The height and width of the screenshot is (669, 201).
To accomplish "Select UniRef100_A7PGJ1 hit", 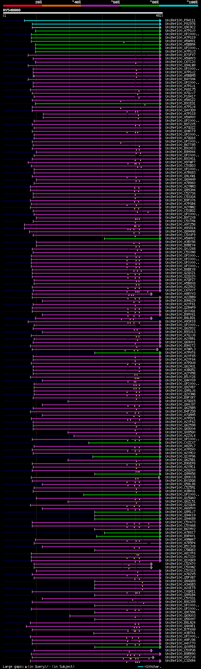I will pyautogui.click(x=180, y=86).
